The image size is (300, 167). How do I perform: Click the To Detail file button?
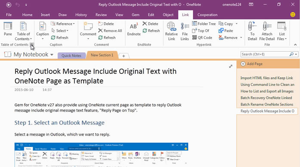pyautogui.click(x=252, y=31)
